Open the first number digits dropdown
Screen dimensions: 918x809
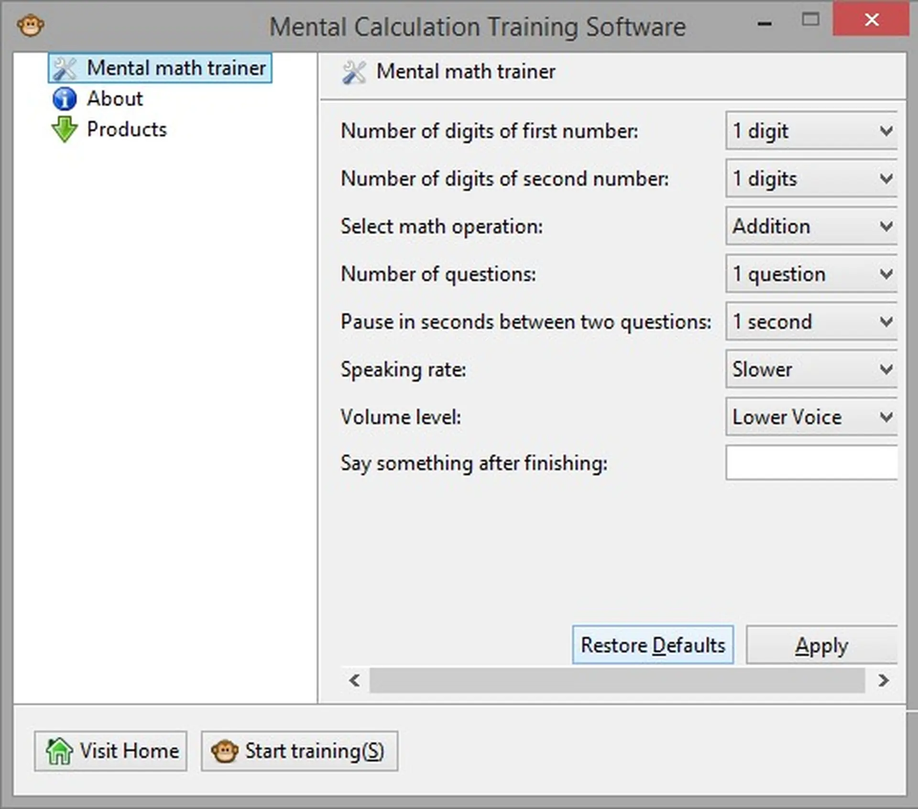coord(811,131)
